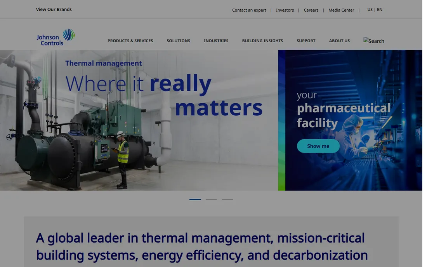This screenshot has height=267, width=427.
Task: Open the Careers link
Action: pos(311,10)
